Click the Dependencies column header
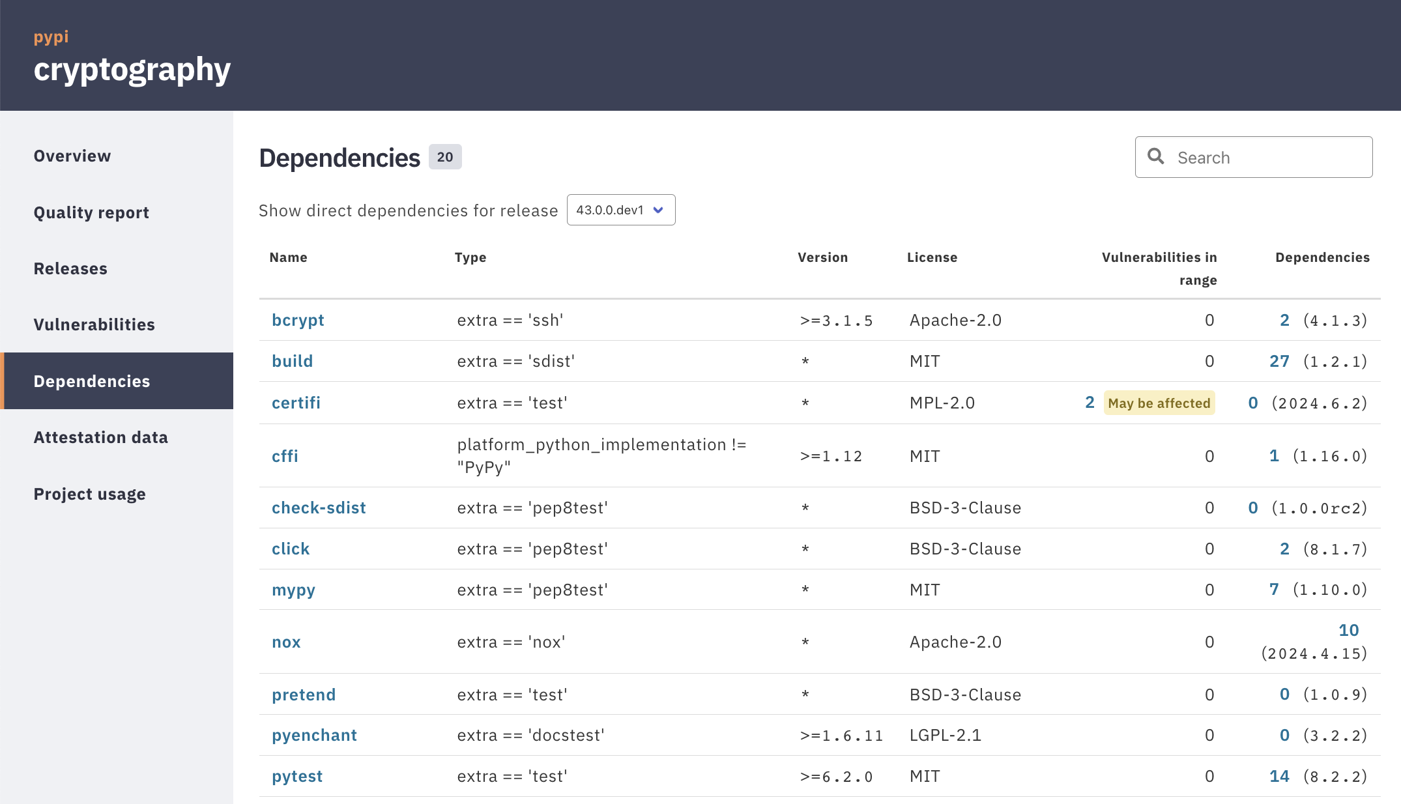The width and height of the screenshot is (1401, 804). coord(1322,257)
